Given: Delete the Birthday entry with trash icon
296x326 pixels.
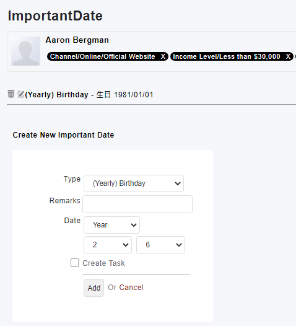Looking at the screenshot, I should point(11,94).
